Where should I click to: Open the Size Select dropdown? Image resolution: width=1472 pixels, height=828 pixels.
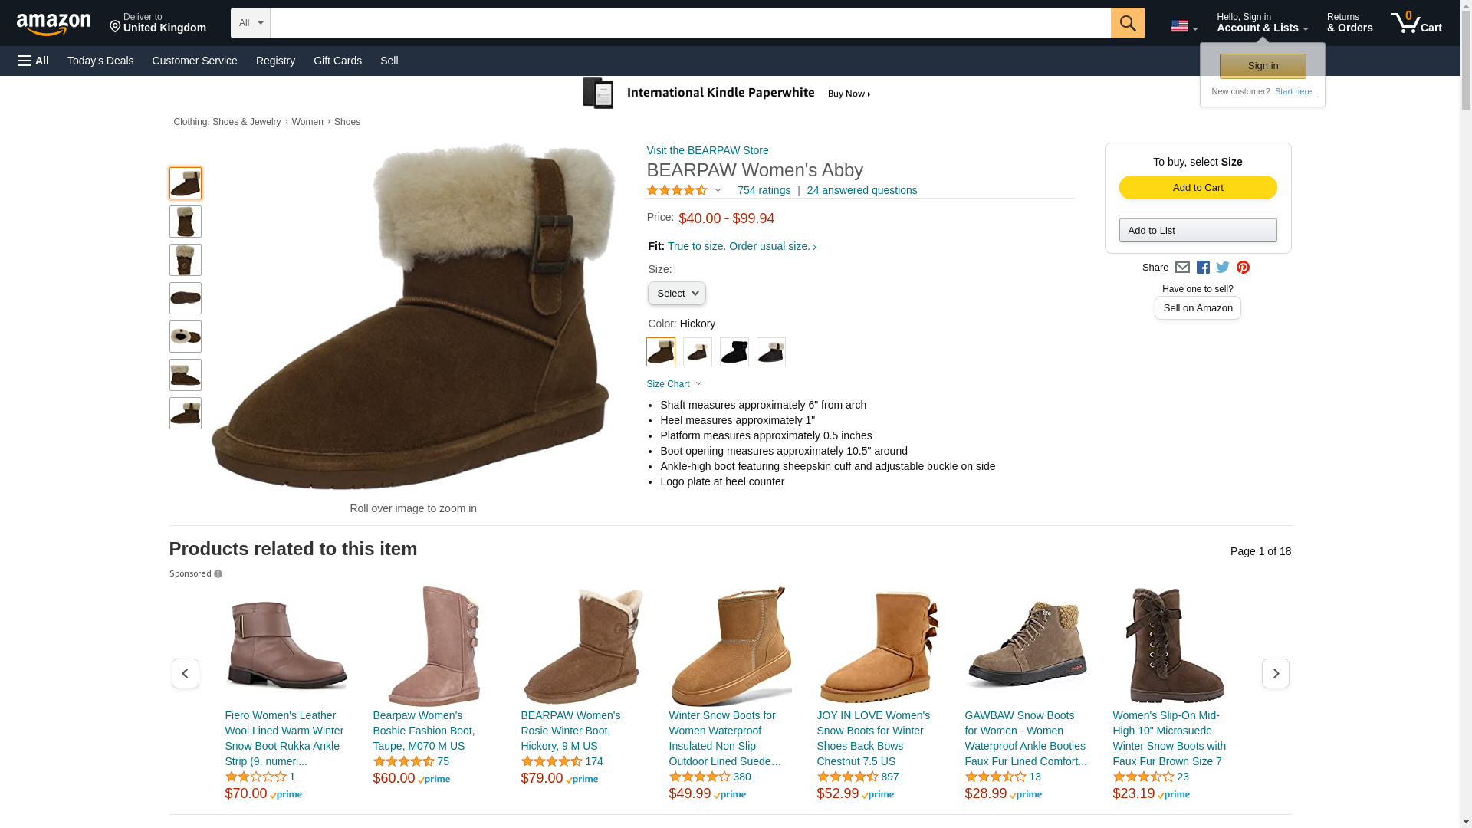(x=676, y=294)
